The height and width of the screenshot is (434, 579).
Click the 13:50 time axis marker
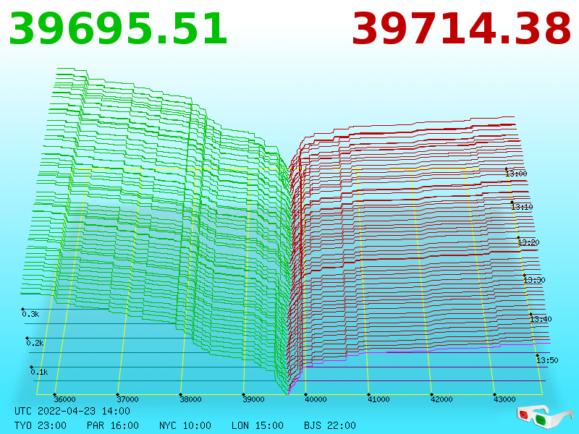(x=547, y=359)
